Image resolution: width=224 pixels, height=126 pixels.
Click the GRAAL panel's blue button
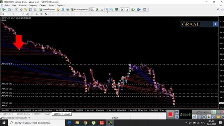click(x=215, y=24)
